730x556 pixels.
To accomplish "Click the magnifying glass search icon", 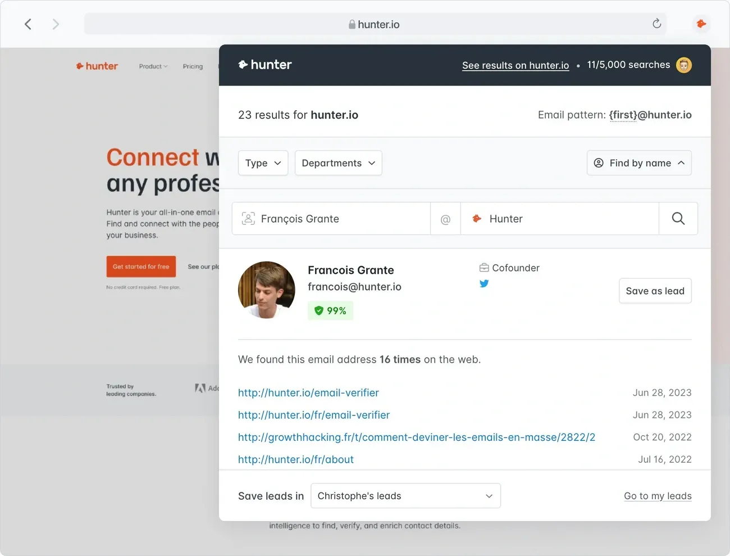I will (x=678, y=219).
